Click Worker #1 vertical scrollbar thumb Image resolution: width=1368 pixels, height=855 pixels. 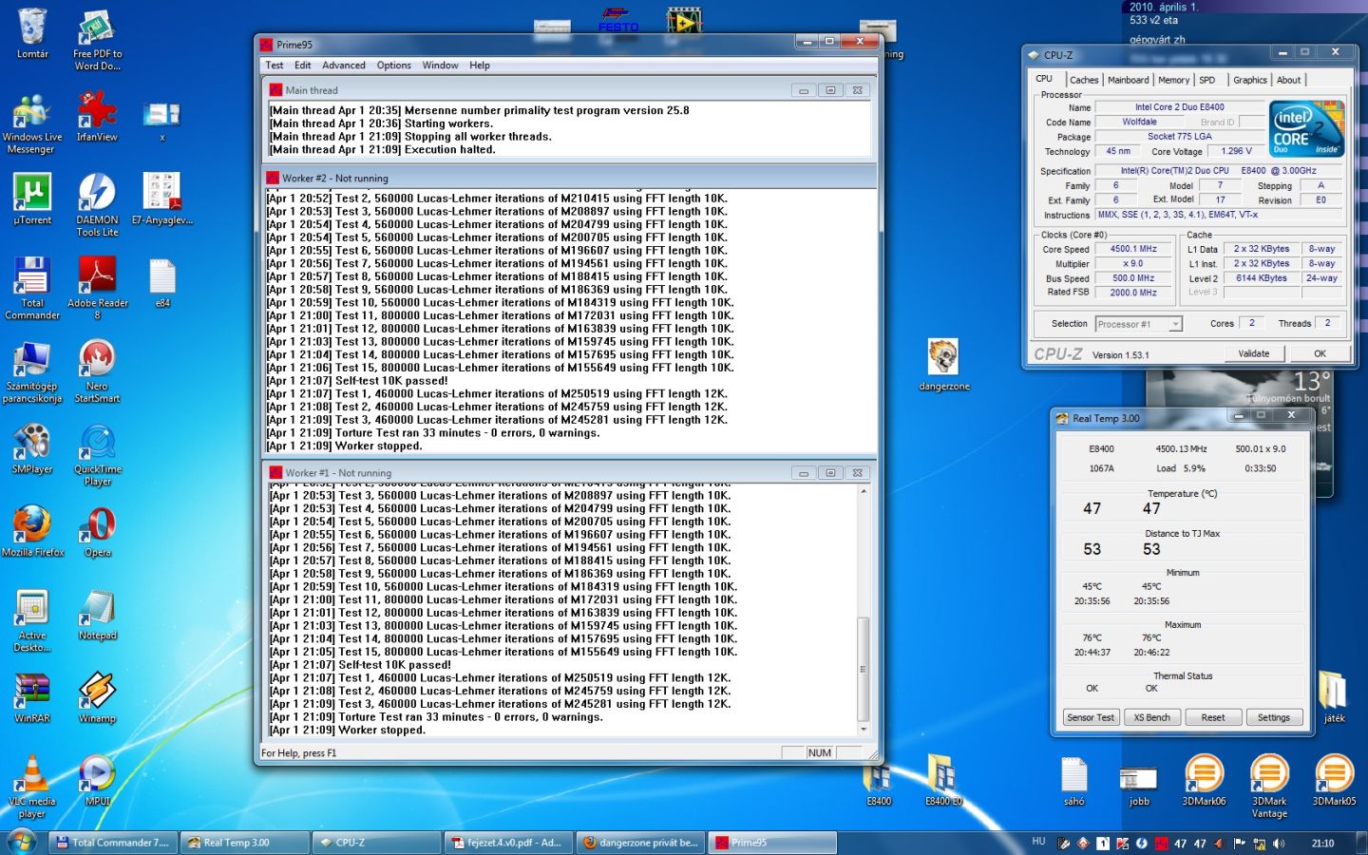click(x=864, y=669)
